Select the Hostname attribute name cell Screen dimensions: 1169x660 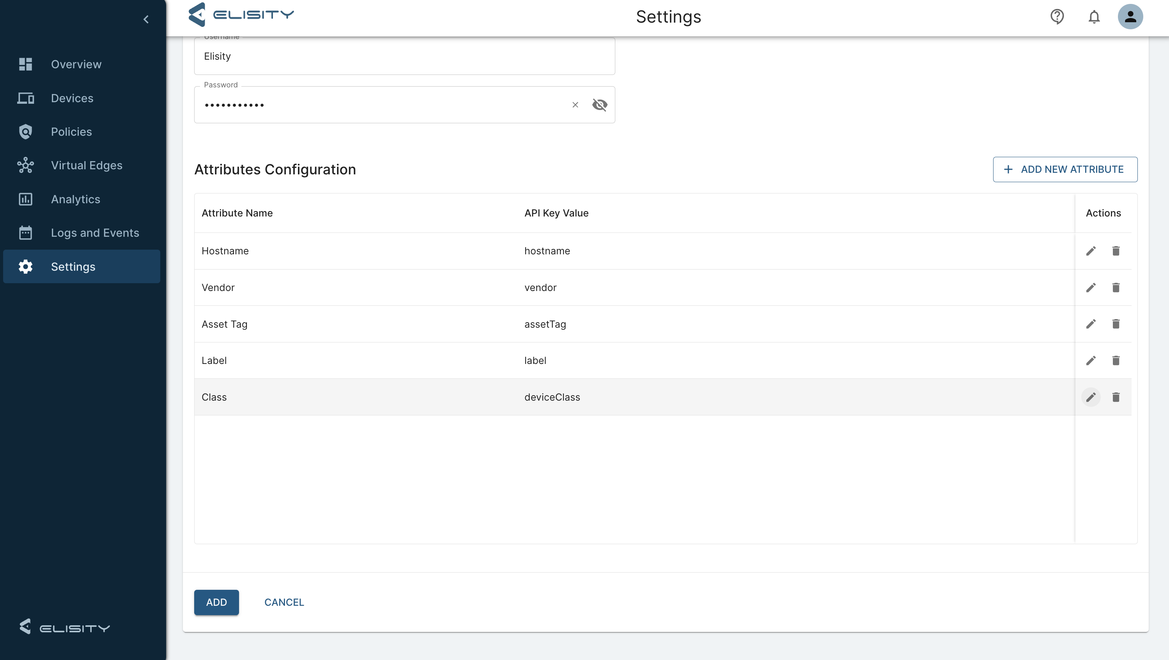pyautogui.click(x=225, y=251)
